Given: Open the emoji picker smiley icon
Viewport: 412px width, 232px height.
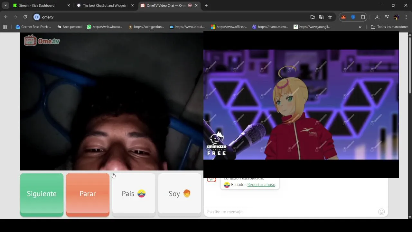Looking at the screenshot, I should [381, 212].
